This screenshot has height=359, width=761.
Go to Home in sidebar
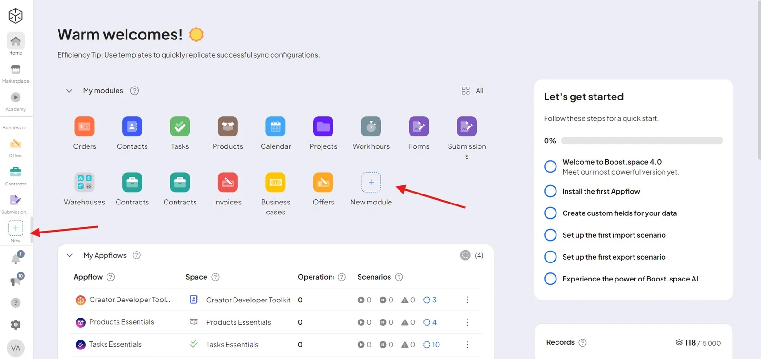[16, 44]
